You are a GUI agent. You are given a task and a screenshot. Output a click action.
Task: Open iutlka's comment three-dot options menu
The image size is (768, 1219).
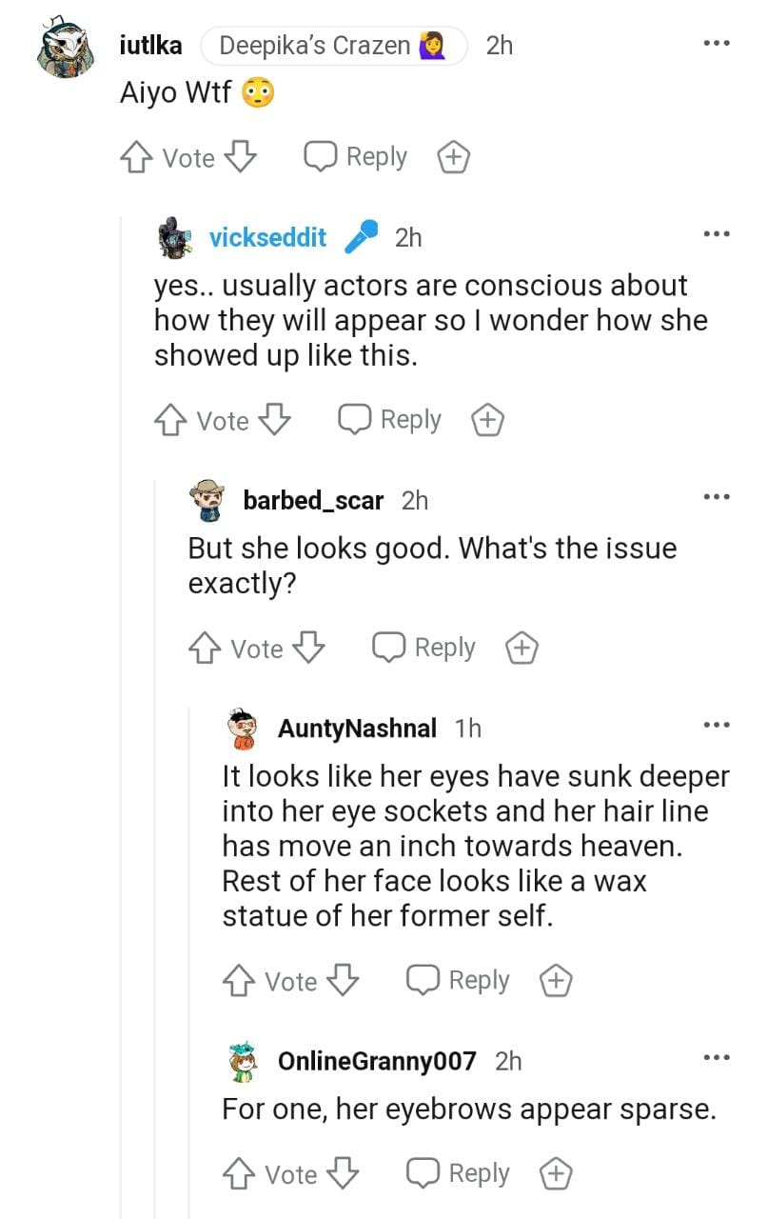pyautogui.click(x=717, y=44)
